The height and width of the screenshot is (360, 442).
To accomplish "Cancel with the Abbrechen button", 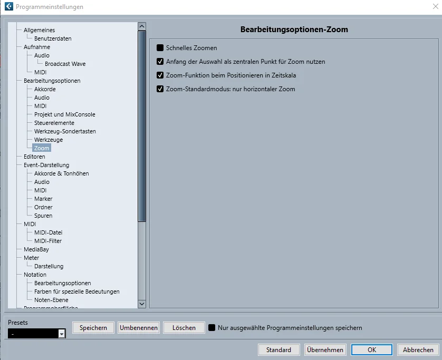I will pyautogui.click(x=418, y=349).
